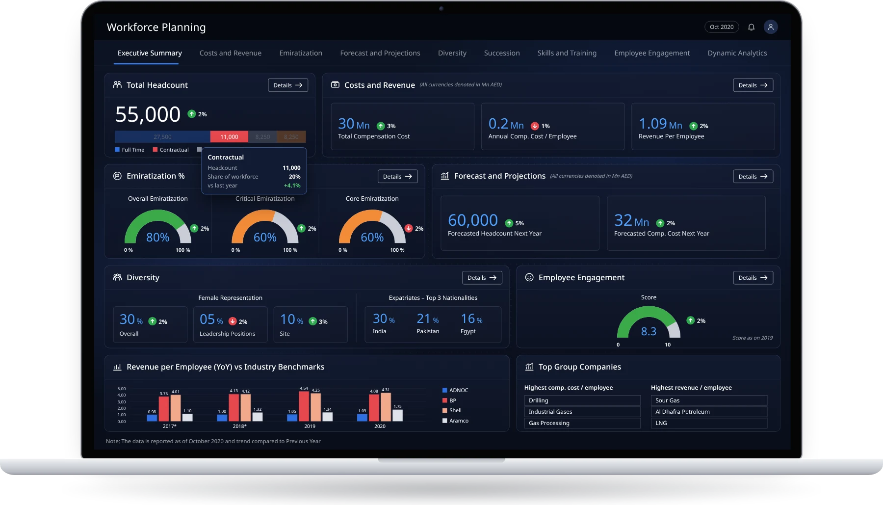Click the Employee Engagement 8.3 score gauge

pyautogui.click(x=649, y=322)
